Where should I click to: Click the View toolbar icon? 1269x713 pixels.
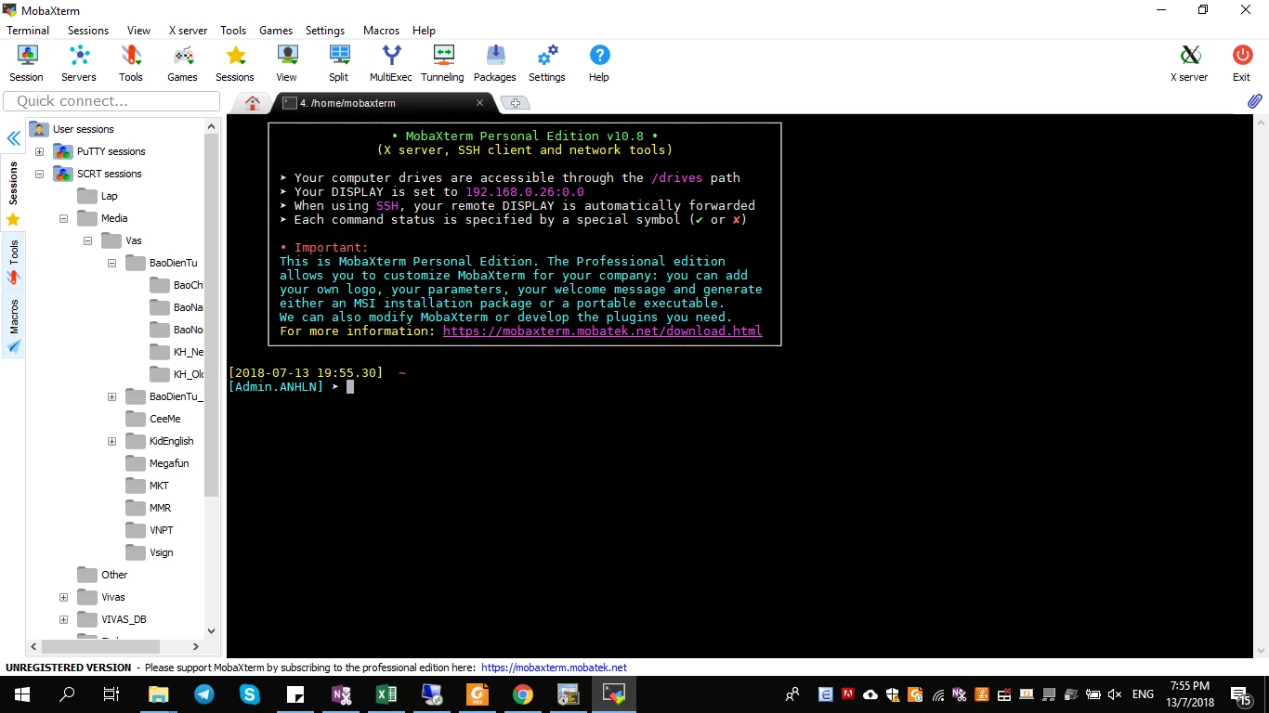point(287,63)
